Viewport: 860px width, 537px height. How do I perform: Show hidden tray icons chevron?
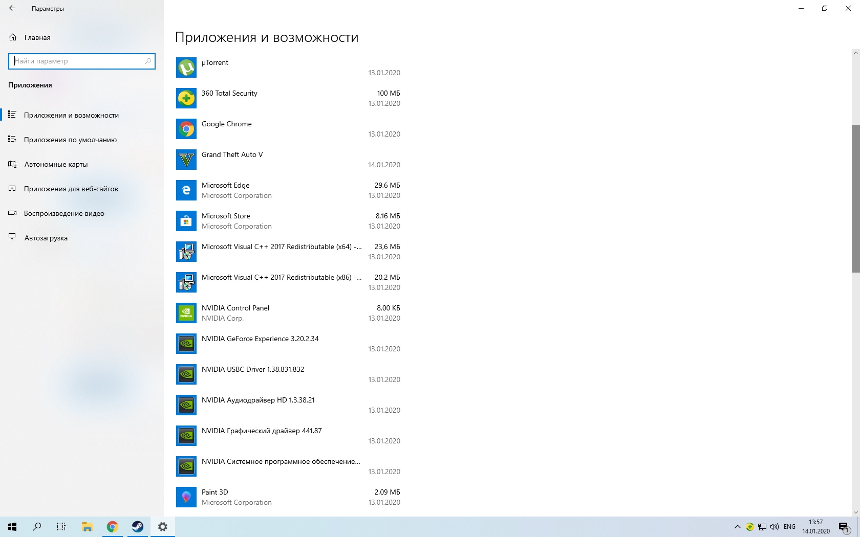pos(738,527)
